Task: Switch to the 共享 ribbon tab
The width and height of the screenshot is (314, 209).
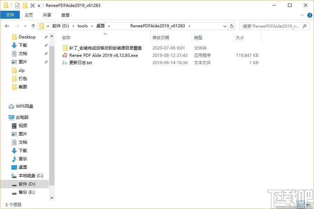Action: click(x=47, y=15)
